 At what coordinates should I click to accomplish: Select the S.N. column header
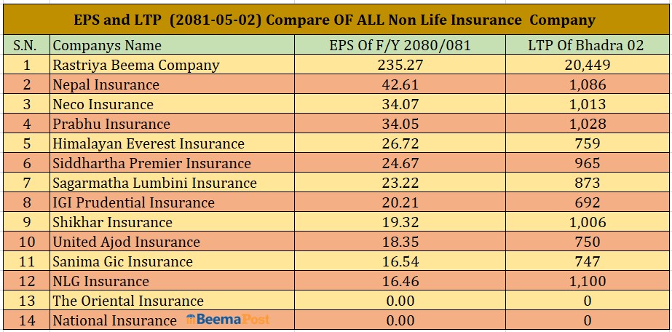26,45
